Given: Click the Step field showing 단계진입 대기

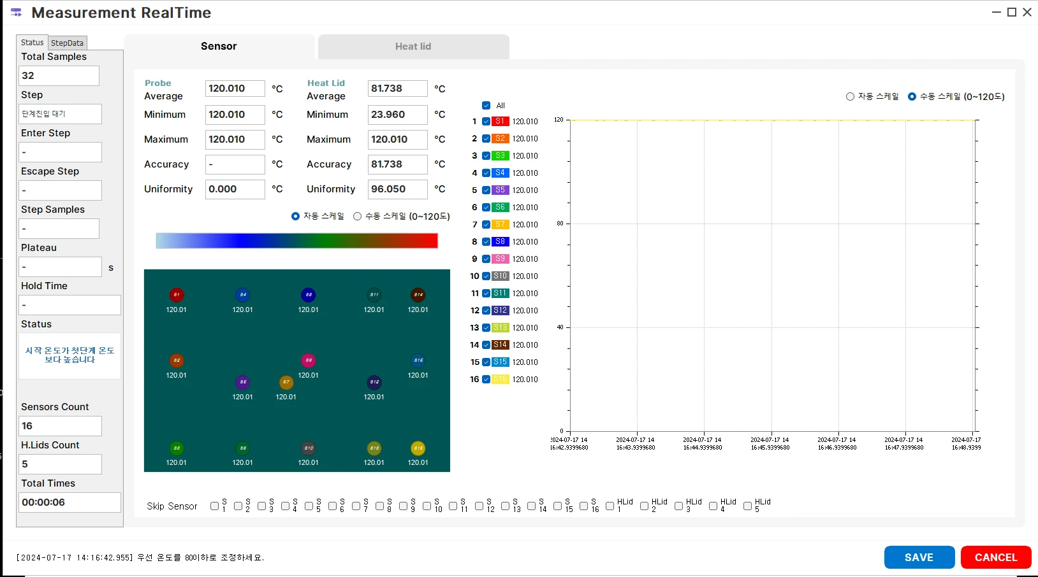Looking at the screenshot, I should coord(60,114).
